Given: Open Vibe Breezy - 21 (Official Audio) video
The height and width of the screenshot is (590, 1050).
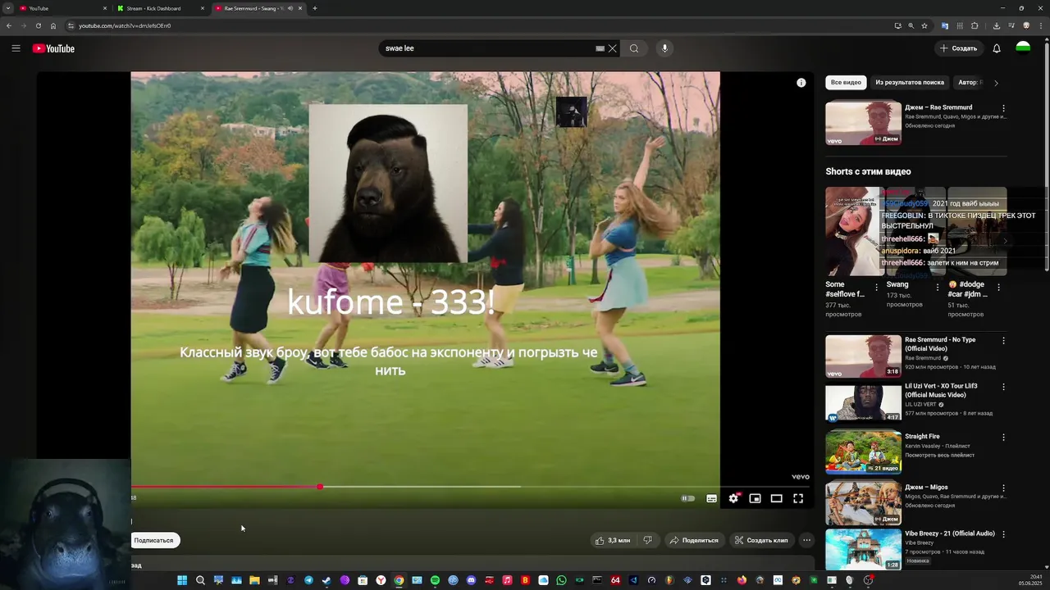Looking at the screenshot, I should pyautogui.click(x=863, y=549).
